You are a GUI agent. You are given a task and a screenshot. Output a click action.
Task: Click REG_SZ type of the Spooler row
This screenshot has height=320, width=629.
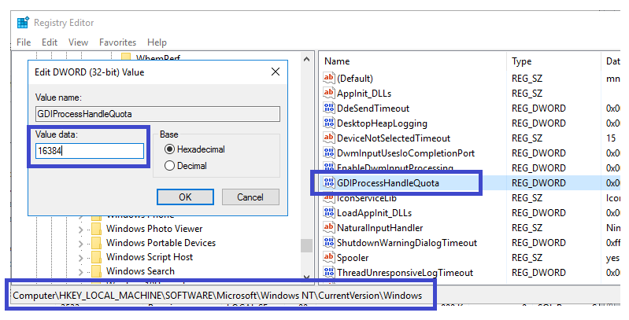click(527, 258)
